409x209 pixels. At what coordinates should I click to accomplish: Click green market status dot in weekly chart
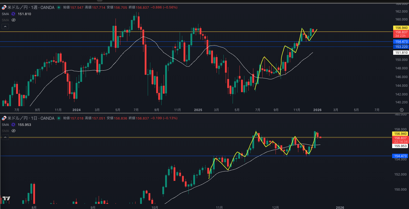click(x=59, y=7)
